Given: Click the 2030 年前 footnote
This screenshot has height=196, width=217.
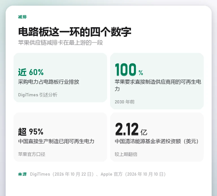Looking at the screenshot, I should (125, 102).
